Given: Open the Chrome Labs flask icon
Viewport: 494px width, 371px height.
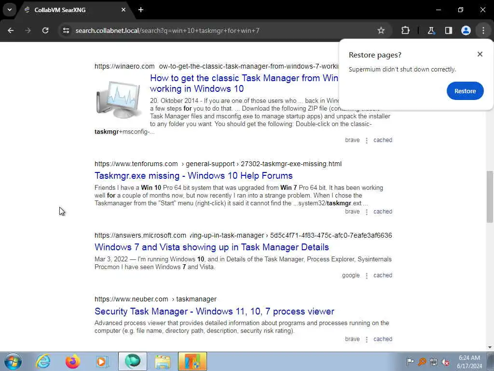Looking at the screenshot, I should 431,30.
